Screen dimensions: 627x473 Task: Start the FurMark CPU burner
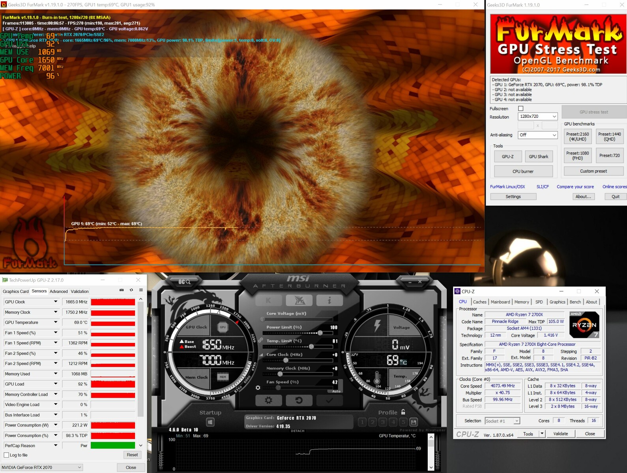[523, 171]
